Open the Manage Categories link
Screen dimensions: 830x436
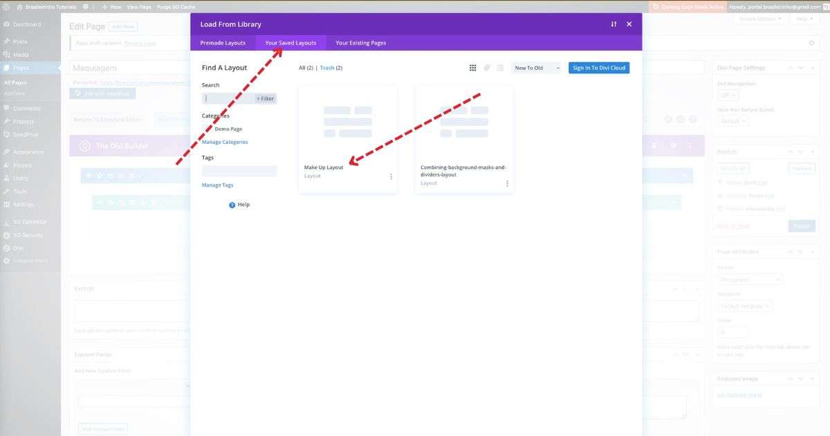pos(225,142)
